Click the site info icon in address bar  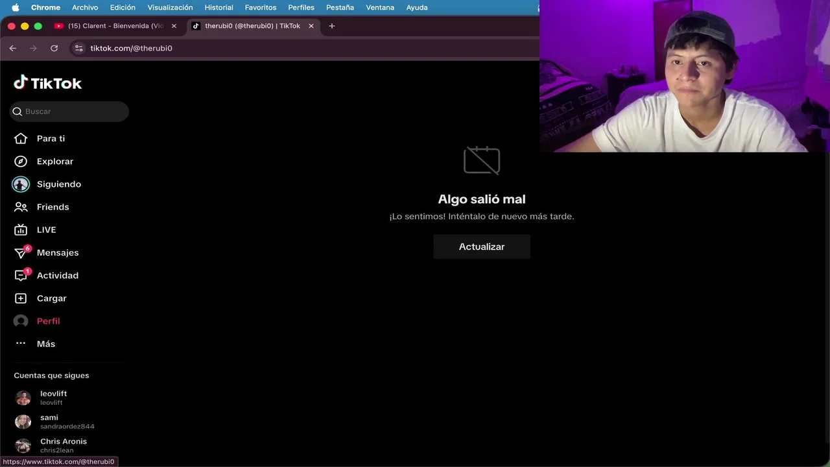(x=79, y=48)
